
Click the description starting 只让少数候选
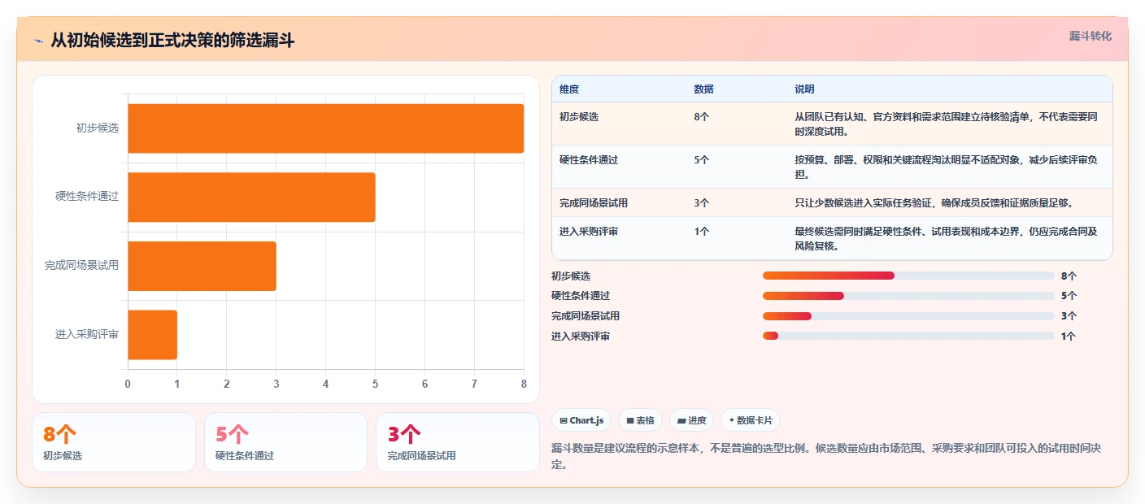coord(934,203)
